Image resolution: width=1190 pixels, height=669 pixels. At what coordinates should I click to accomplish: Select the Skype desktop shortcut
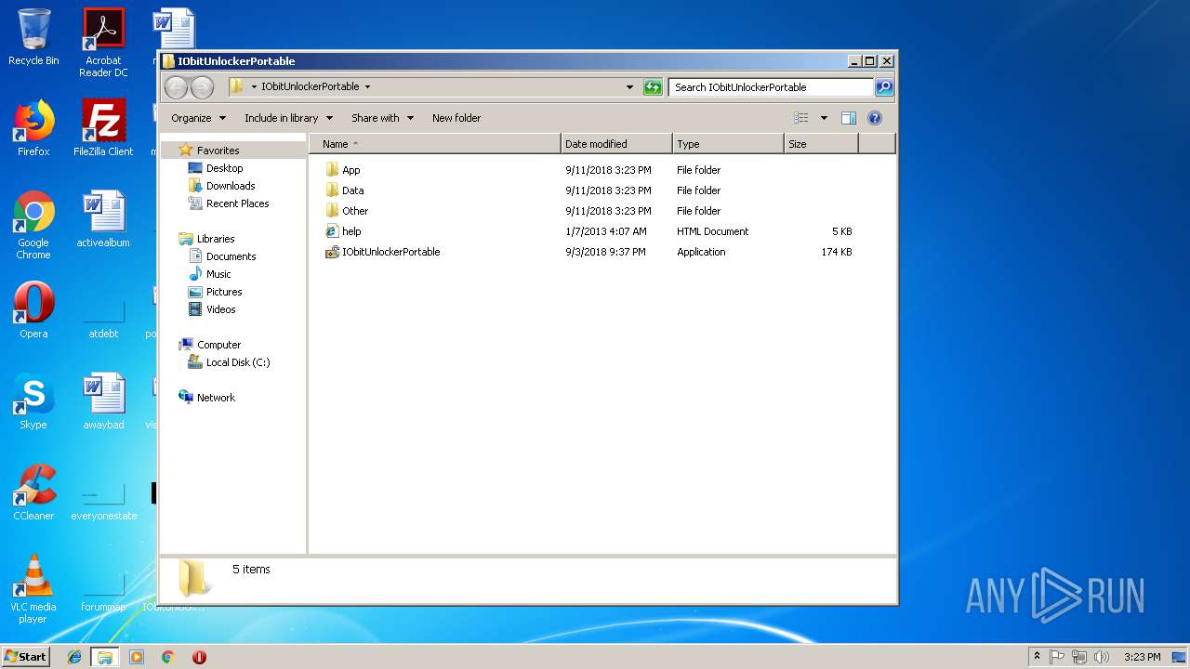[x=33, y=401]
